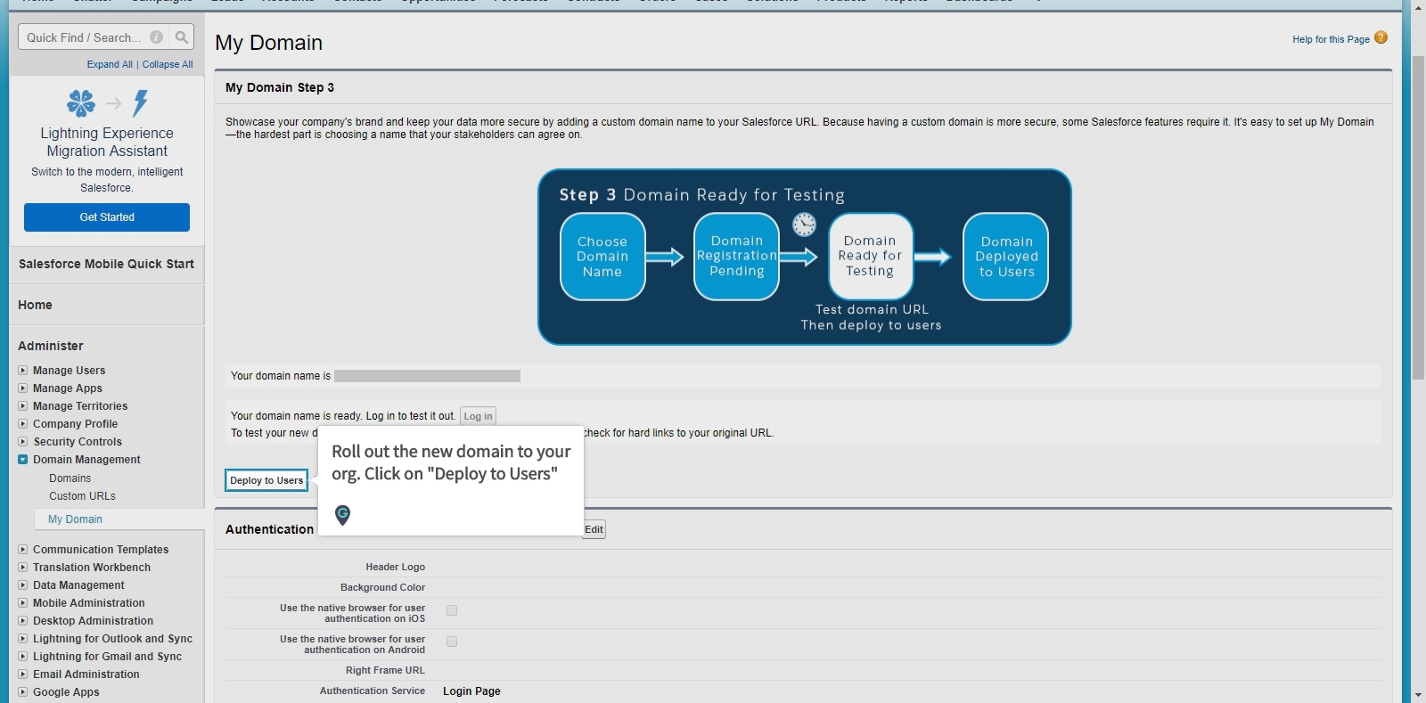Screen dimensions: 1426x703
Task: Click Domain Deployed to Users step box
Action: [1006, 257]
